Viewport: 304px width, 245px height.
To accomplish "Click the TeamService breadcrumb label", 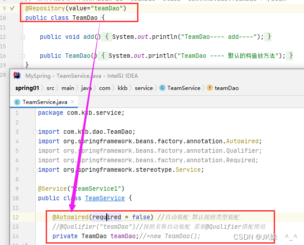I will point(184,88).
